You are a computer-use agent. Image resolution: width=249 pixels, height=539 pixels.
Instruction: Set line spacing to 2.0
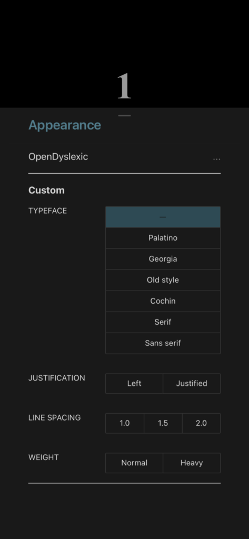tap(201, 423)
